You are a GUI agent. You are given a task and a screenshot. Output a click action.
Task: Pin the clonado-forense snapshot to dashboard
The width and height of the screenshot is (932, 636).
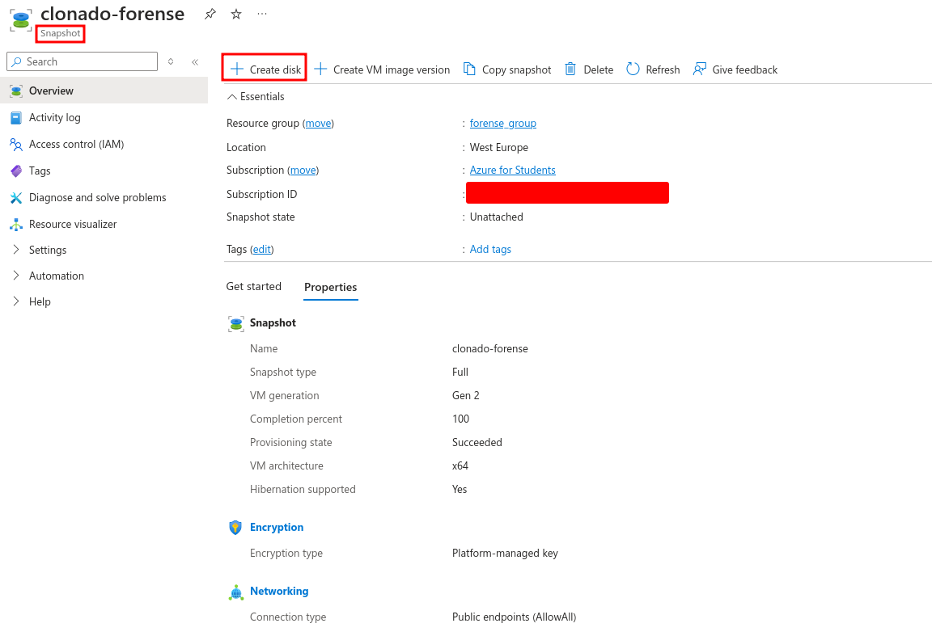click(x=210, y=15)
